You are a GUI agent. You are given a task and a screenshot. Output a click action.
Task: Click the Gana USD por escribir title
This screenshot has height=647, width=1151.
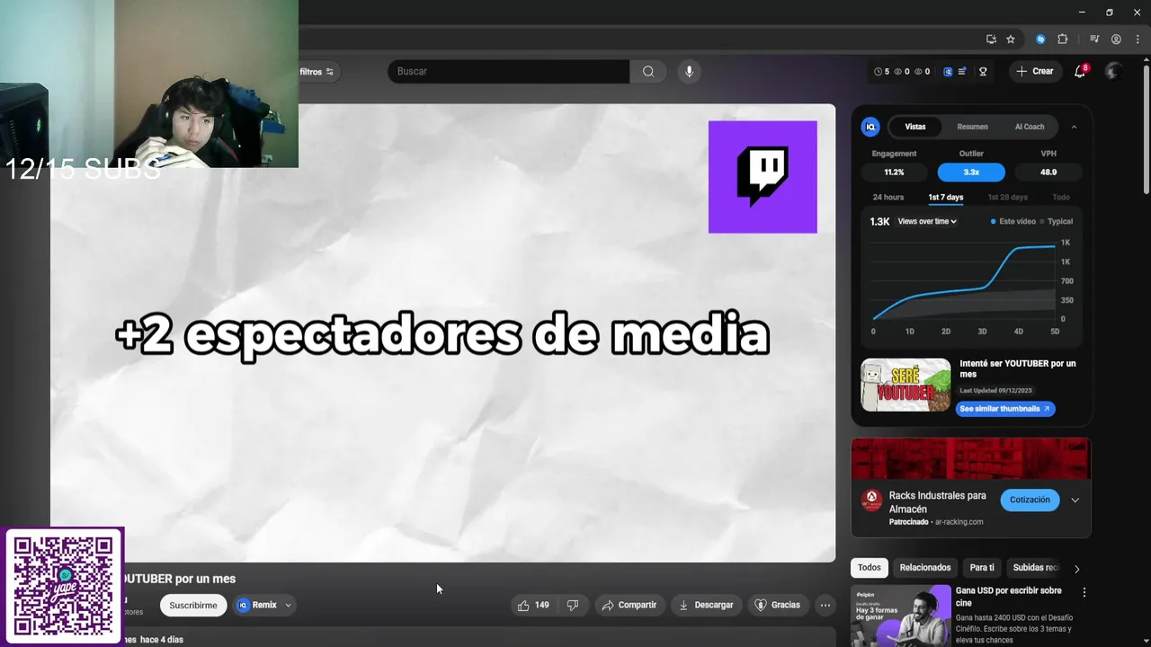pyautogui.click(x=1009, y=597)
